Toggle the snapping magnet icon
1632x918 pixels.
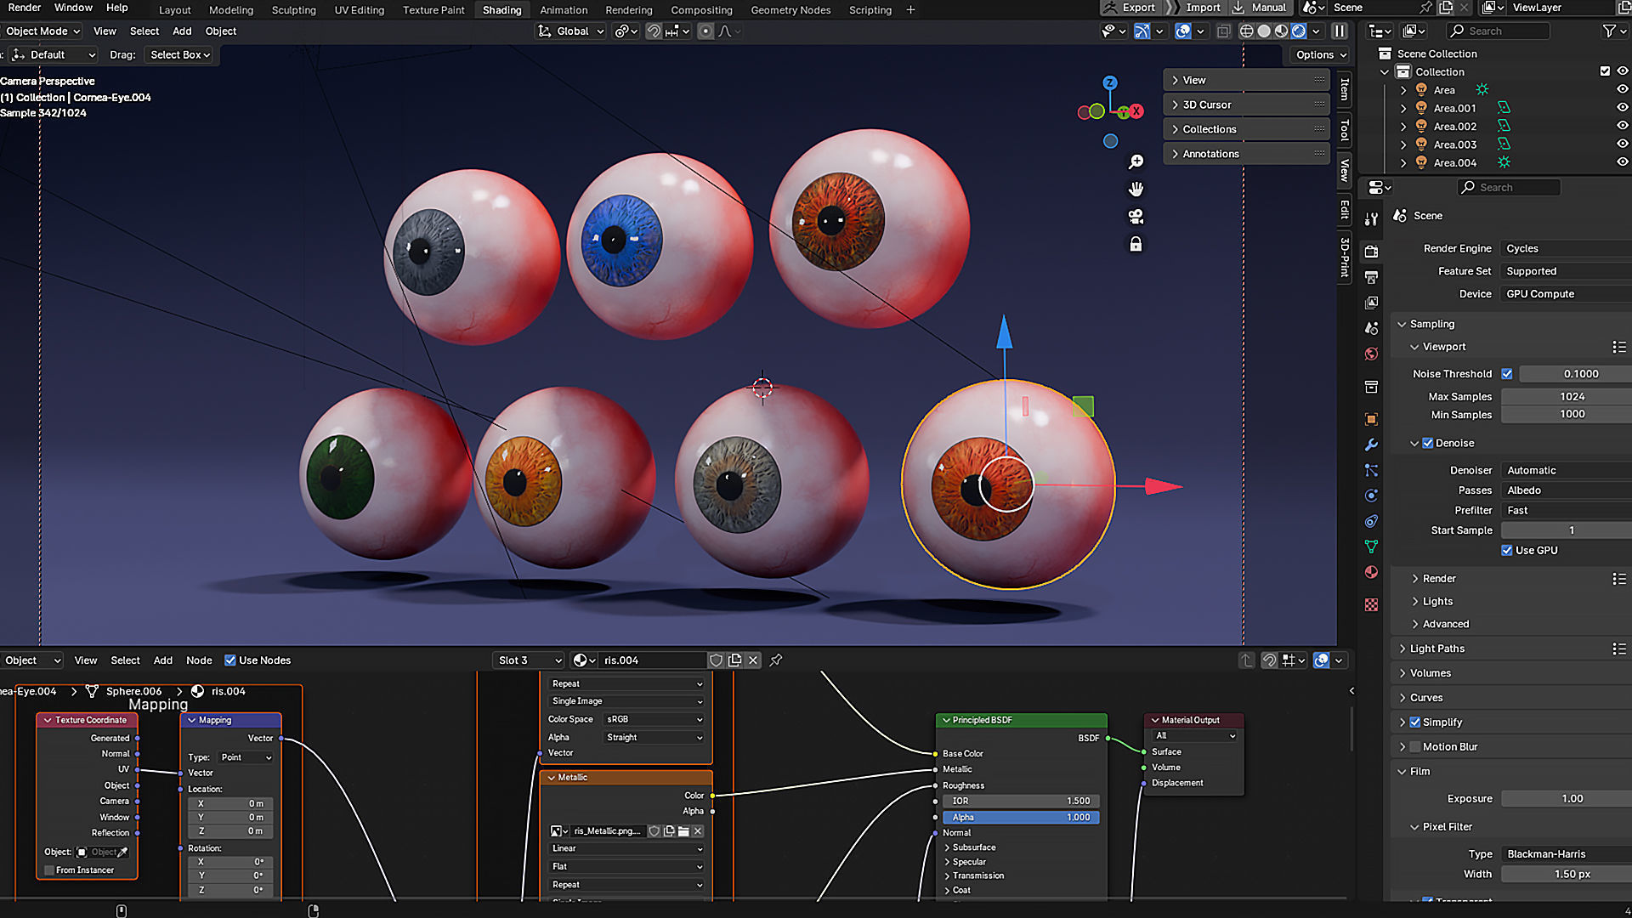point(654,31)
